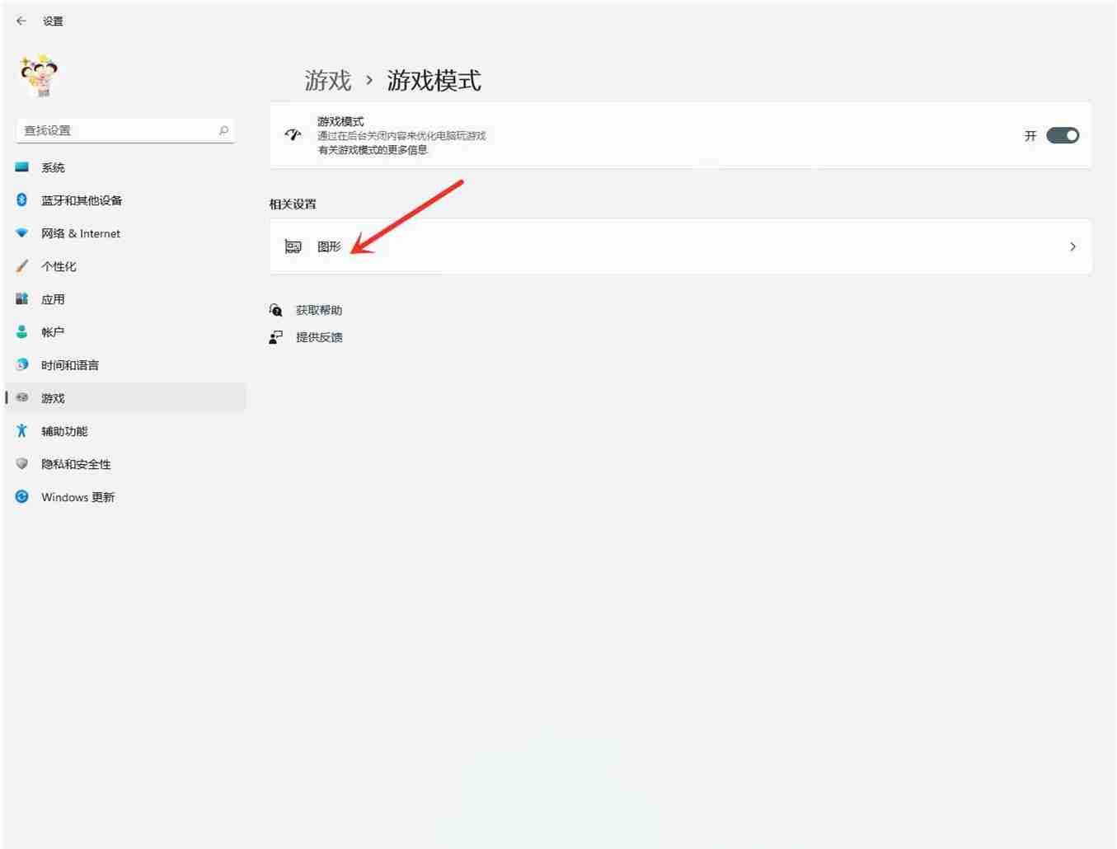The width and height of the screenshot is (1117, 849).
Task: Click the chevron on the 图形 row
Action: 1072,246
